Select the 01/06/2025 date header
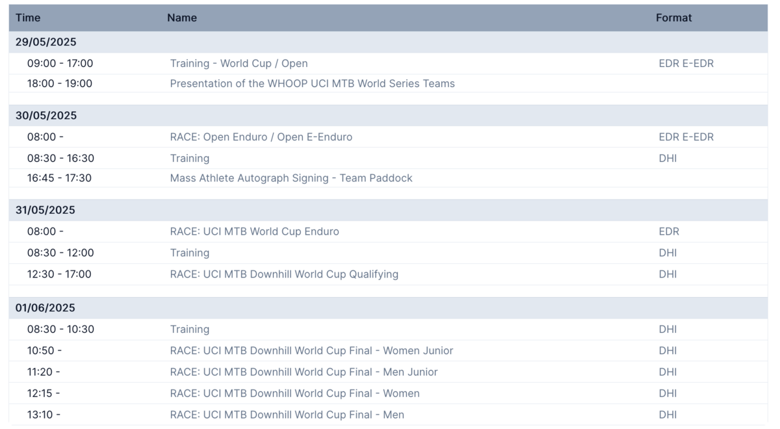 click(45, 308)
